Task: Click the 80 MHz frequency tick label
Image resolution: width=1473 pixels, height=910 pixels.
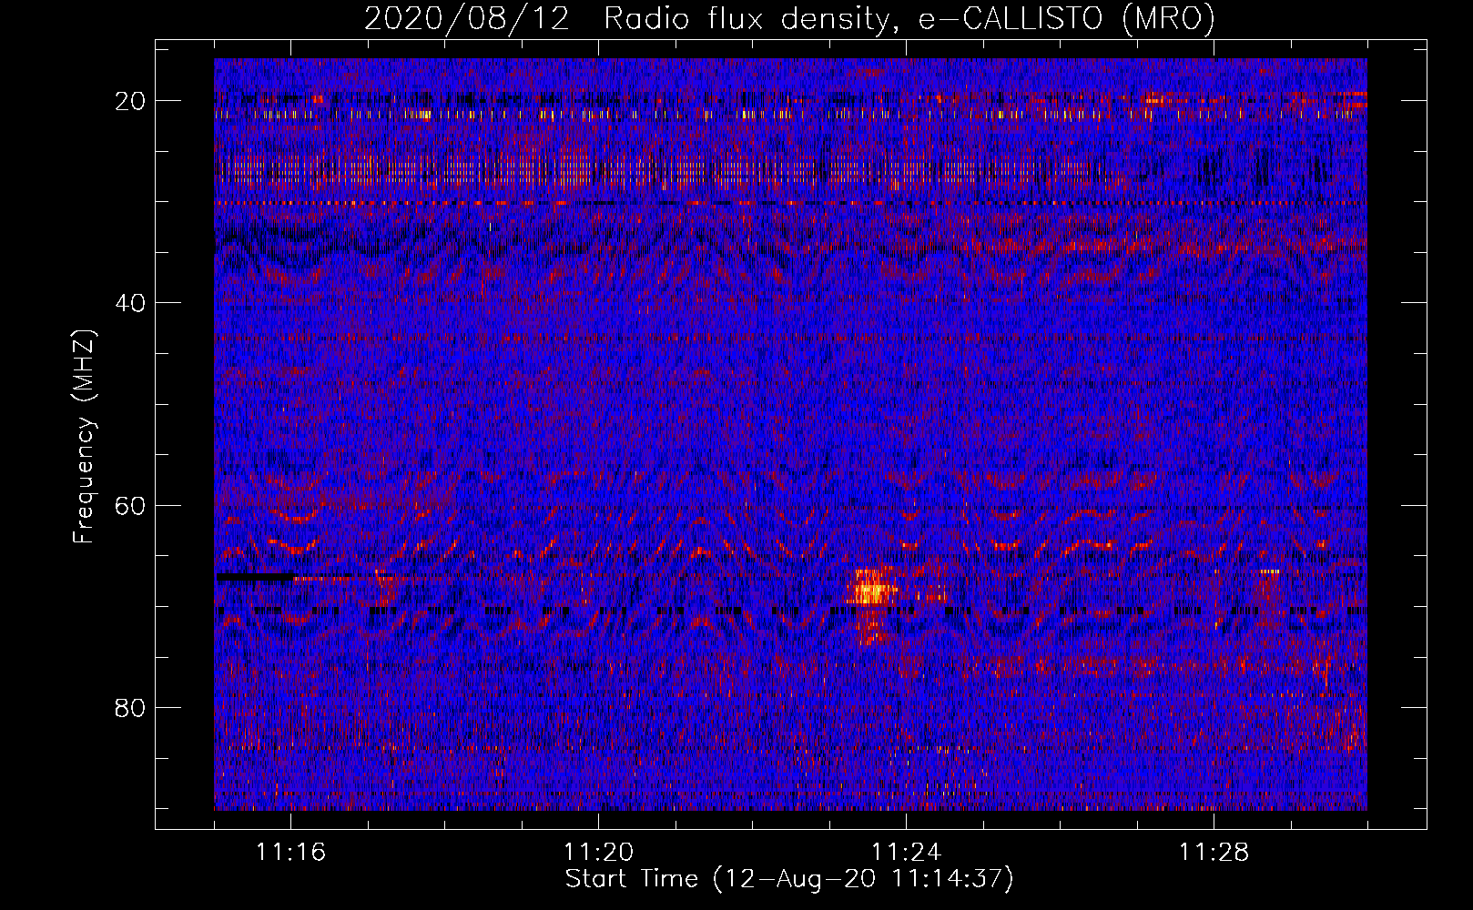Action: 131,707
